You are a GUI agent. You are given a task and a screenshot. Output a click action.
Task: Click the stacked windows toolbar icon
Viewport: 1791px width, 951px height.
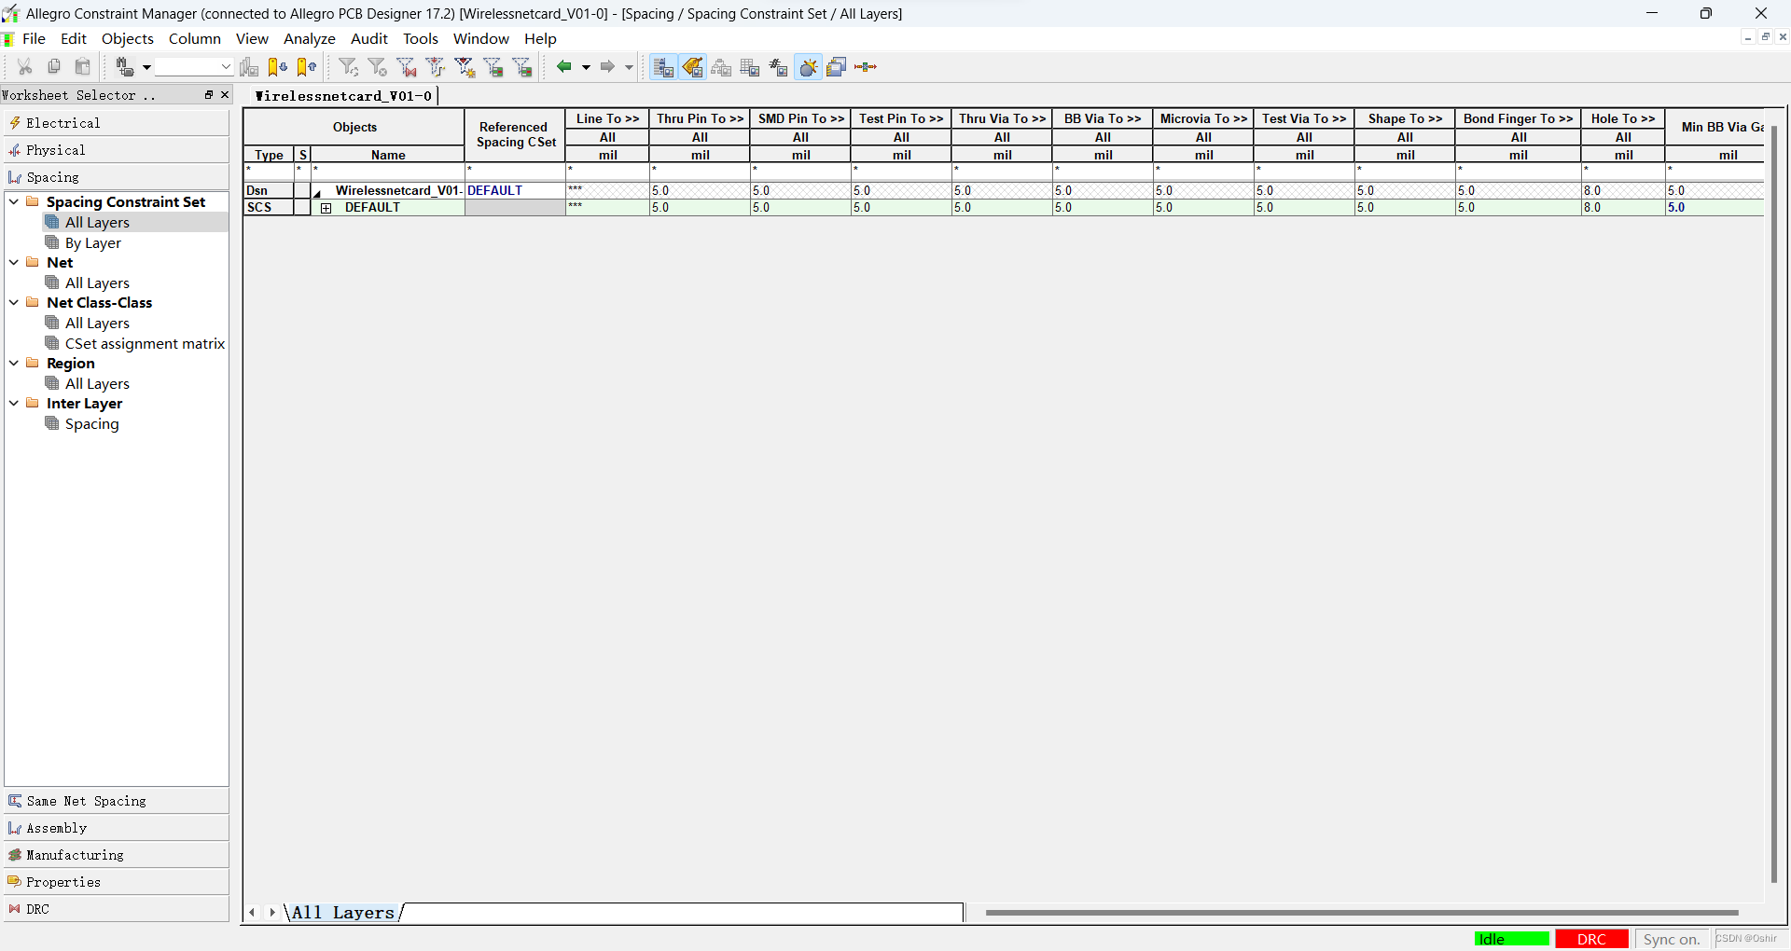click(837, 67)
